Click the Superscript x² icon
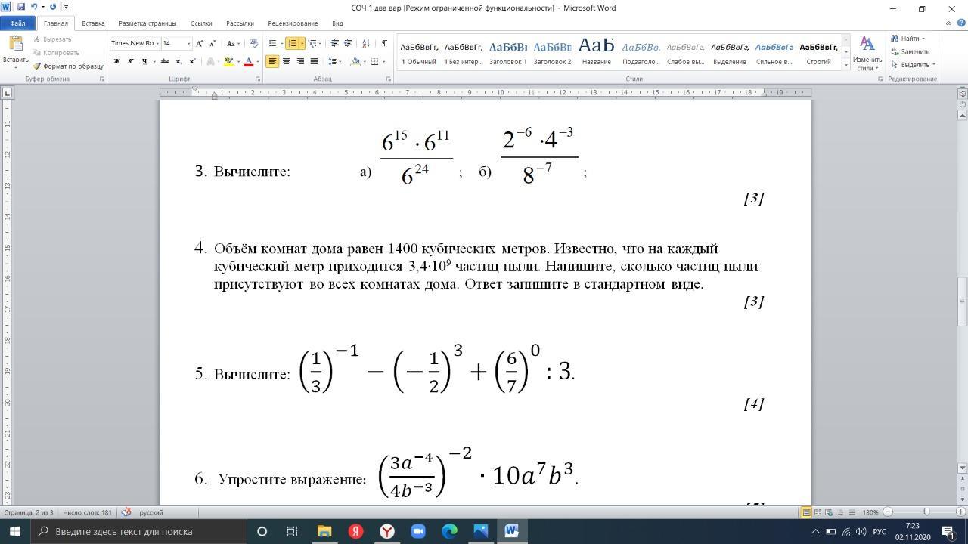 192,62
